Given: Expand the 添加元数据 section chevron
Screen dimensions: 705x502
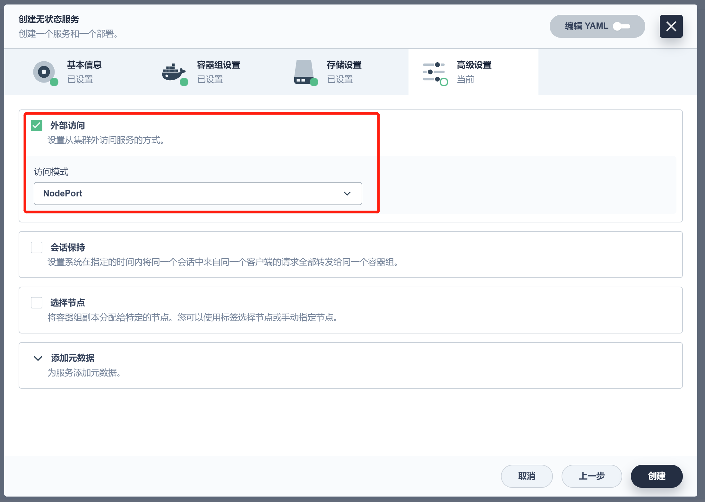Looking at the screenshot, I should [38, 358].
